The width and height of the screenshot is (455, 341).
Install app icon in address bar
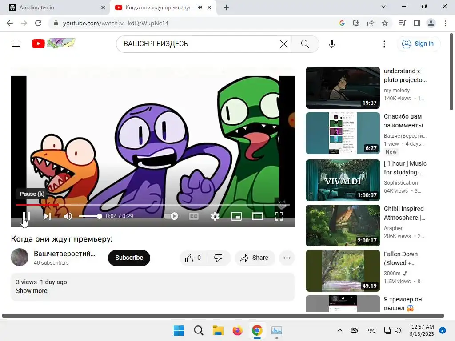point(356,23)
